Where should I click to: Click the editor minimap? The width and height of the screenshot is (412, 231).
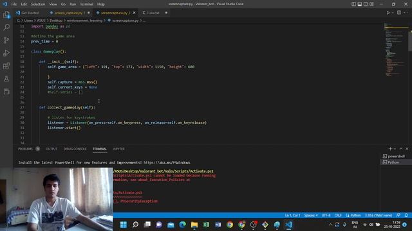396,50
